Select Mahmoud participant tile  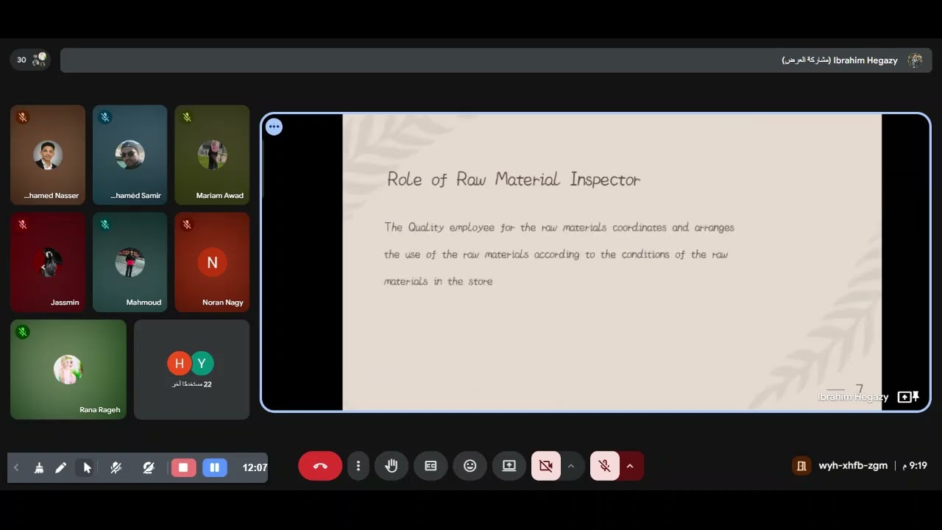coord(130,262)
